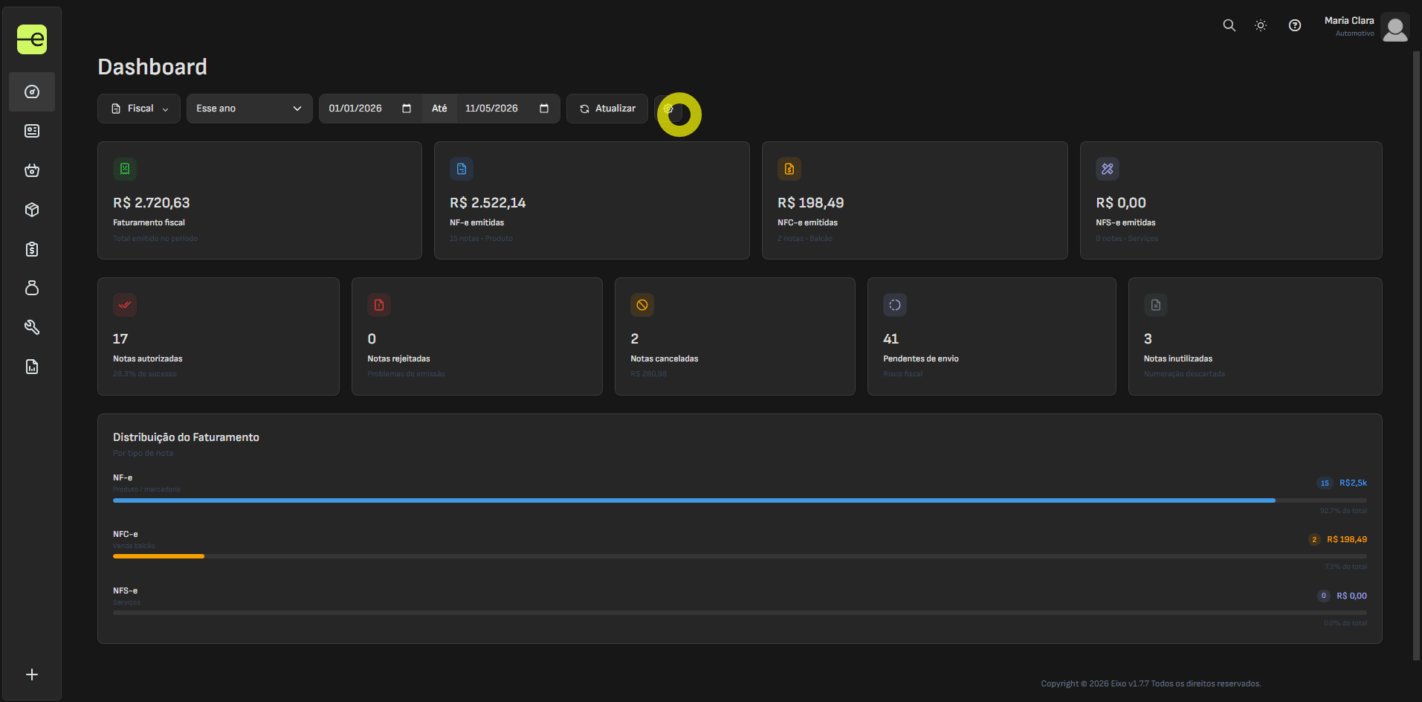Click calendar icon in 11/05/2026 field
1422x702 pixels.
click(x=544, y=109)
